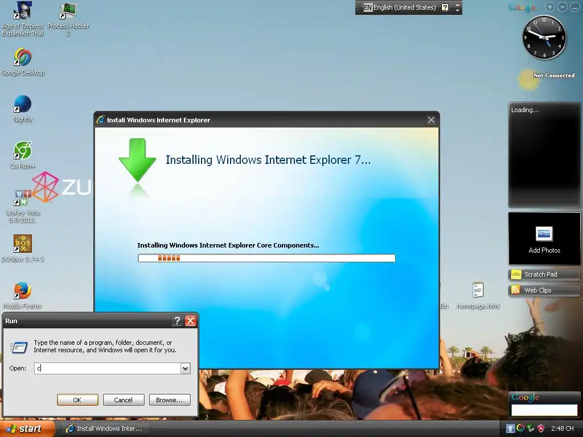This screenshot has width=583, height=437.
Task: Click the Google logo atop the sidebar
Action: click(x=523, y=7)
